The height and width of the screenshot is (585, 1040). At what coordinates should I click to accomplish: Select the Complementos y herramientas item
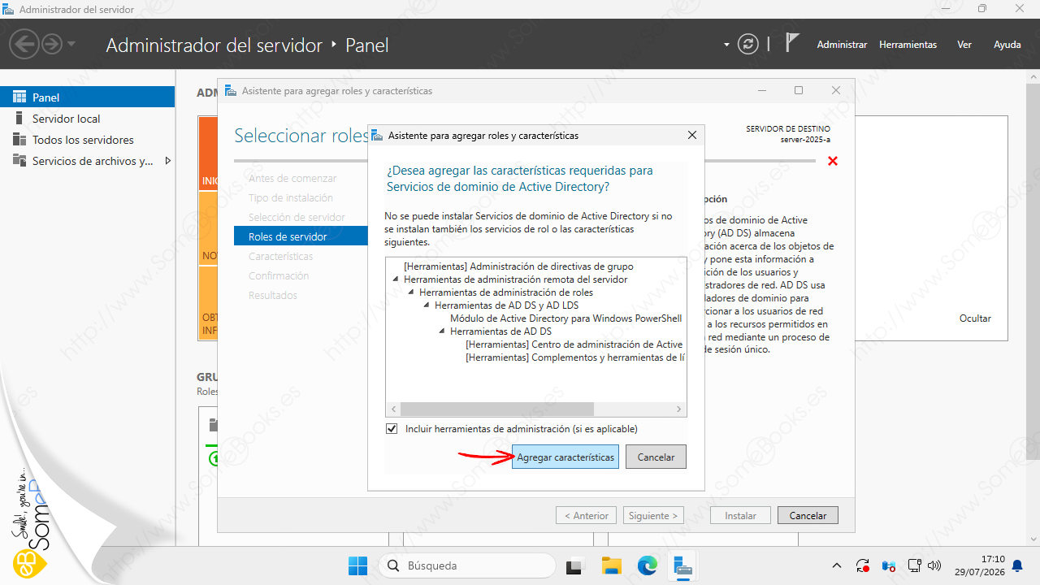click(x=575, y=357)
